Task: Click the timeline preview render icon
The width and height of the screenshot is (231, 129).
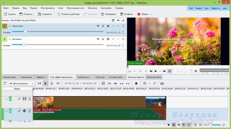Action: (145, 83)
